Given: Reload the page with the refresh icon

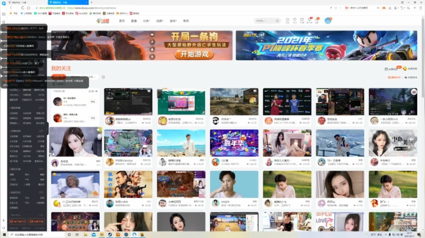Looking at the screenshot, I should [x=22, y=8].
